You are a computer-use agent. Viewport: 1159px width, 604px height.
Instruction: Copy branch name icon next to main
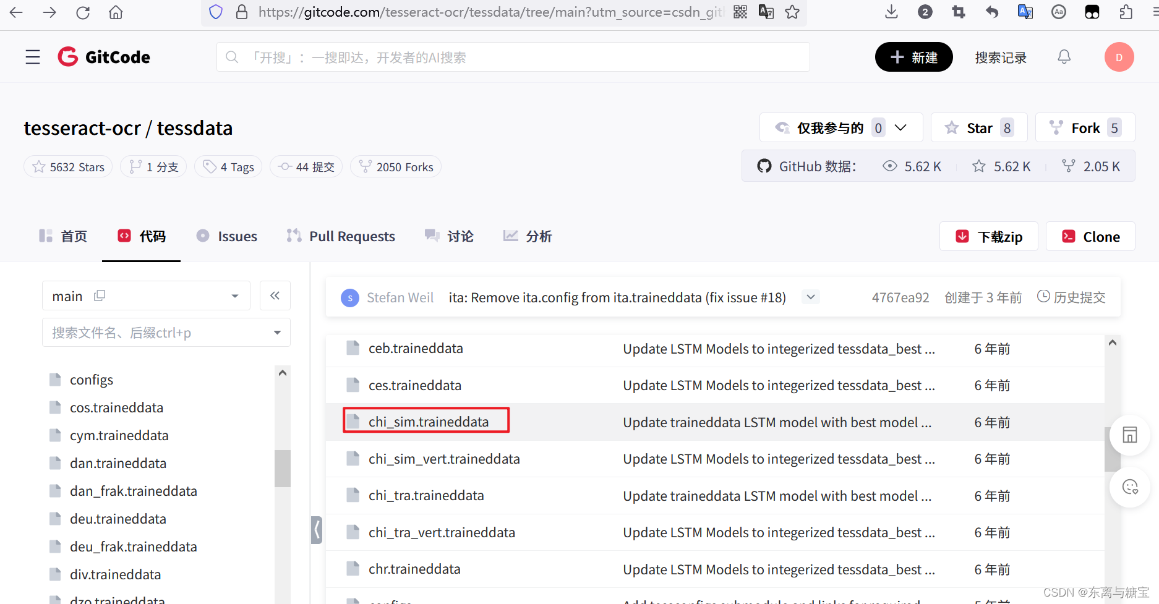click(100, 296)
